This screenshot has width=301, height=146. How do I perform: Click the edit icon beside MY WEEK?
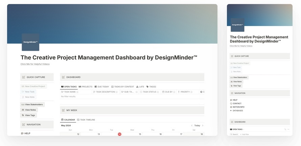coord(63,110)
